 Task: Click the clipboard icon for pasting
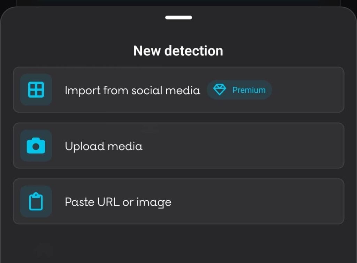point(36,202)
